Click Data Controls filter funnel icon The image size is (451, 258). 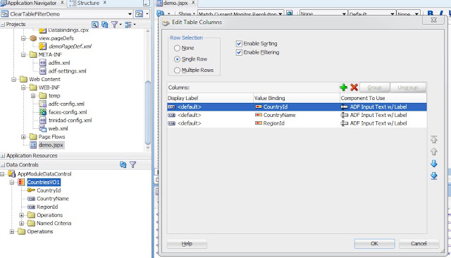click(133, 165)
